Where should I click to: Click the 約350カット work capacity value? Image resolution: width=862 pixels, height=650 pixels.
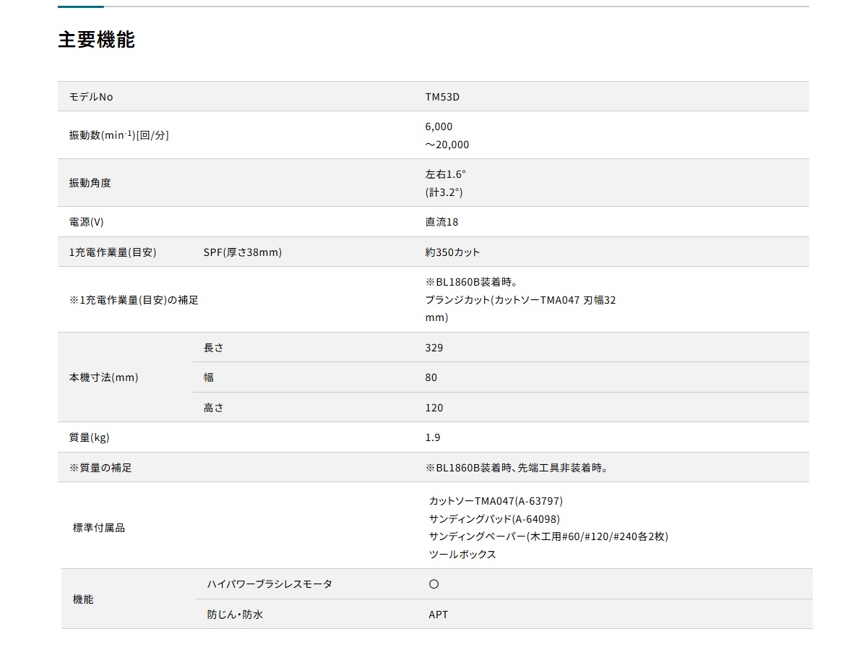(452, 252)
